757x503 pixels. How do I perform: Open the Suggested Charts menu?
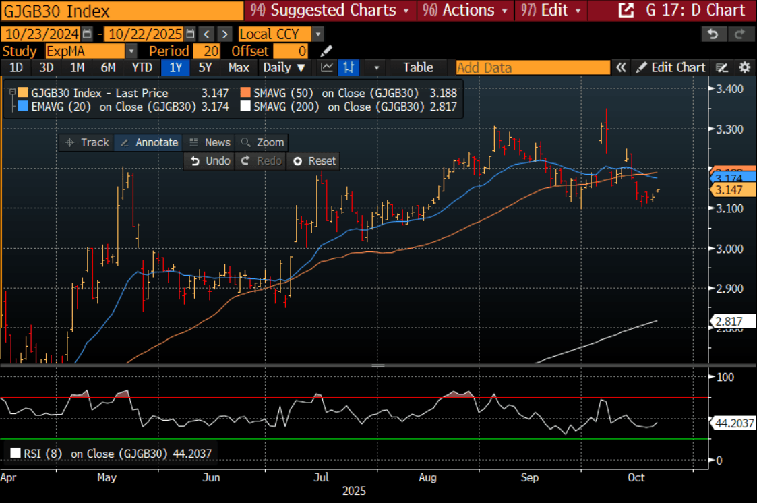pyautogui.click(x=330, y=10)
